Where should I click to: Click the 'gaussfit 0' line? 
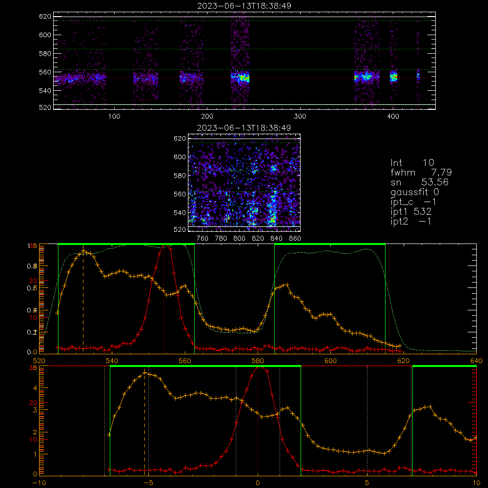415,192
